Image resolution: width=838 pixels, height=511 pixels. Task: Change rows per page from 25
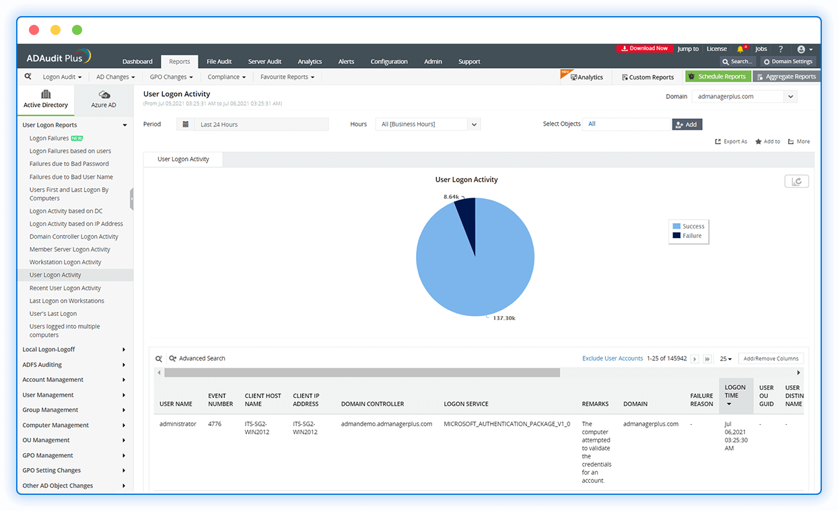(726, 359)
